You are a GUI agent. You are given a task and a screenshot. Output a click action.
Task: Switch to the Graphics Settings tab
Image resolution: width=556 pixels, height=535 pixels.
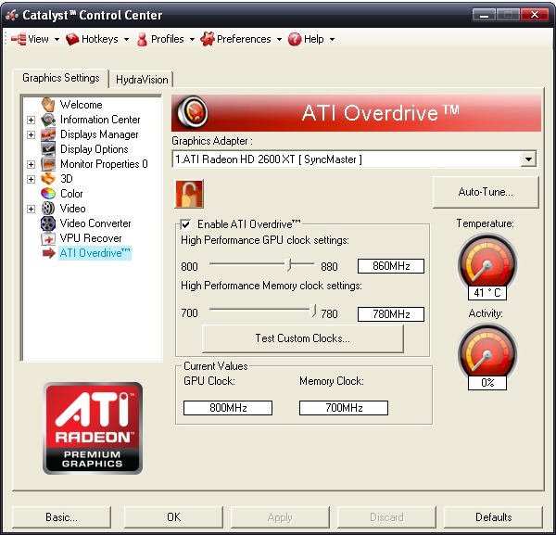point(60,78)
